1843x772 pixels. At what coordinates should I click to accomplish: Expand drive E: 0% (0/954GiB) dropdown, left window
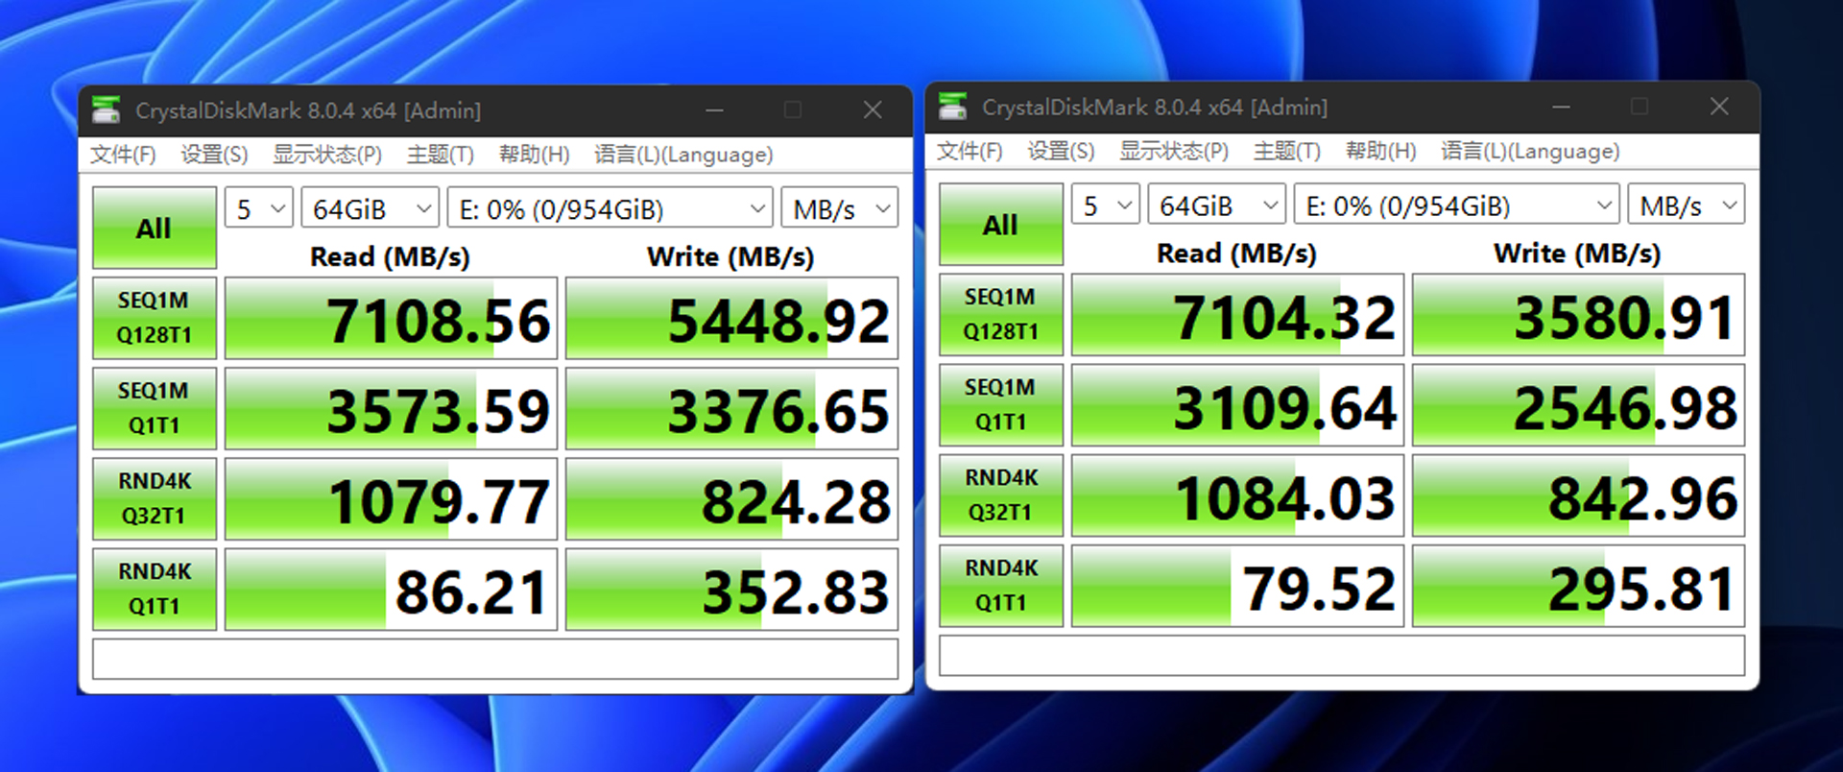pos(610,208)
